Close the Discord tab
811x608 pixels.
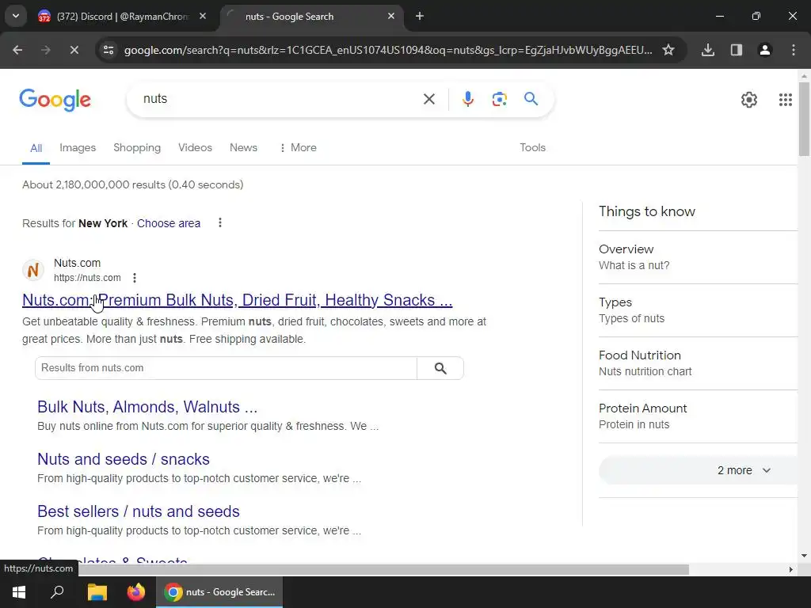tap(203, 17)
